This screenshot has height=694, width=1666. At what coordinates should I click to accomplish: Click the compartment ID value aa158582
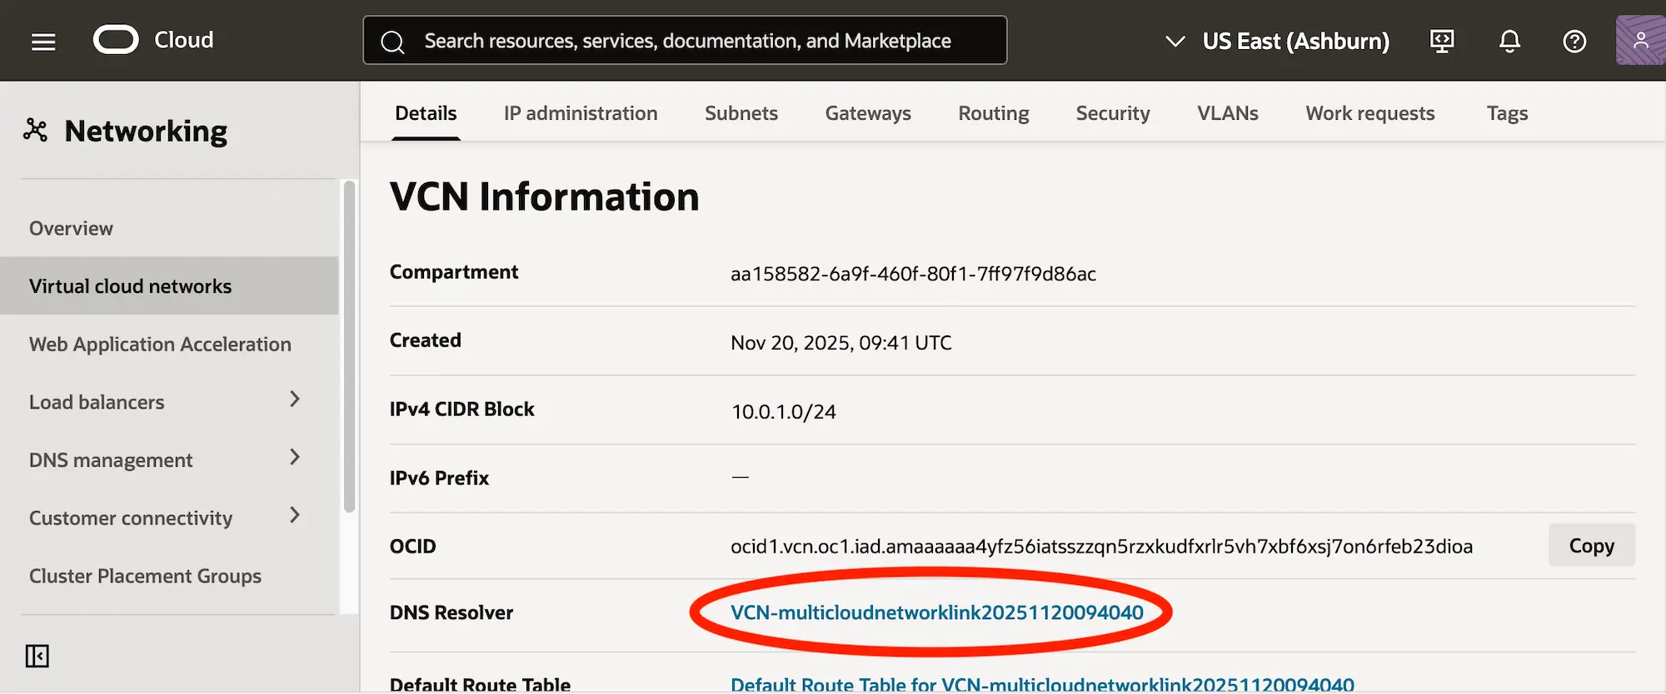point(913,274)
